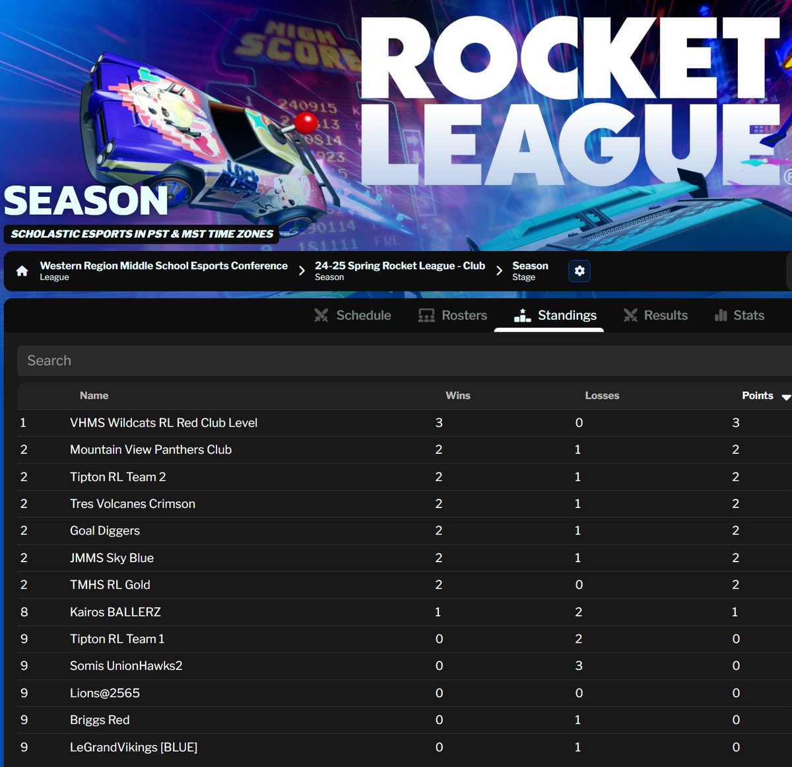Image resolution: width=792 pixels, height=767 pixels.
Task: Open Mountain View Panthers Club team
Action: click(150, 450)
